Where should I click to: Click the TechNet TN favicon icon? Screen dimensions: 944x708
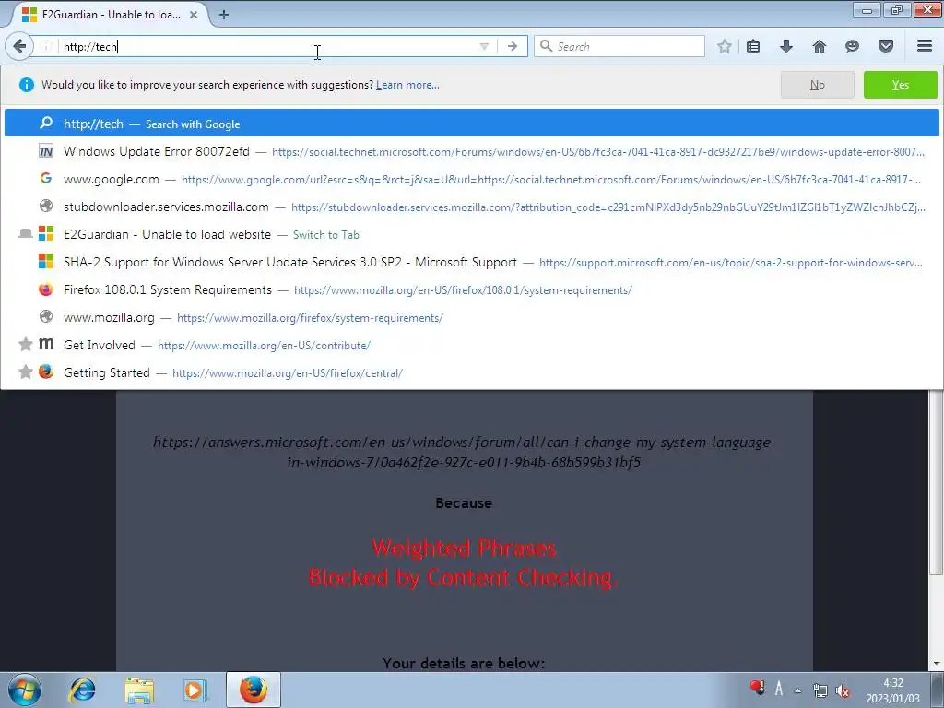[x=46, y=151]
